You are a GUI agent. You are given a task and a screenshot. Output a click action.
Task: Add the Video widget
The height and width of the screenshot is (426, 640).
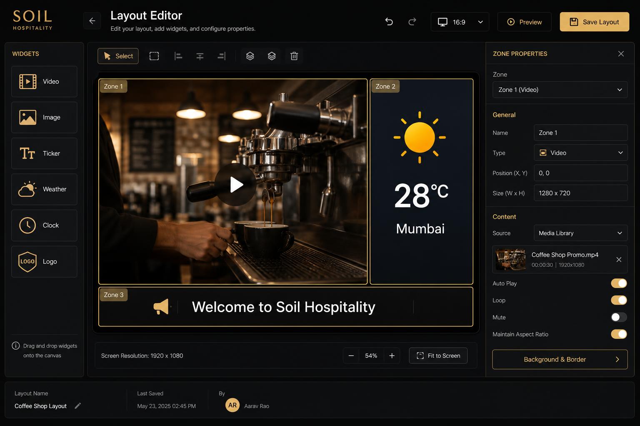(x=44, y=82)
